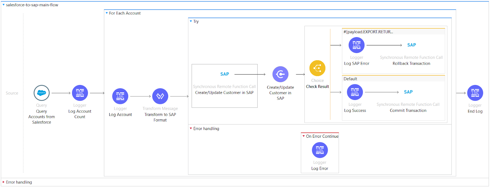The image size is (492, 188).
Task: Select the Log Account logger icon
Action: click(120, 96)
